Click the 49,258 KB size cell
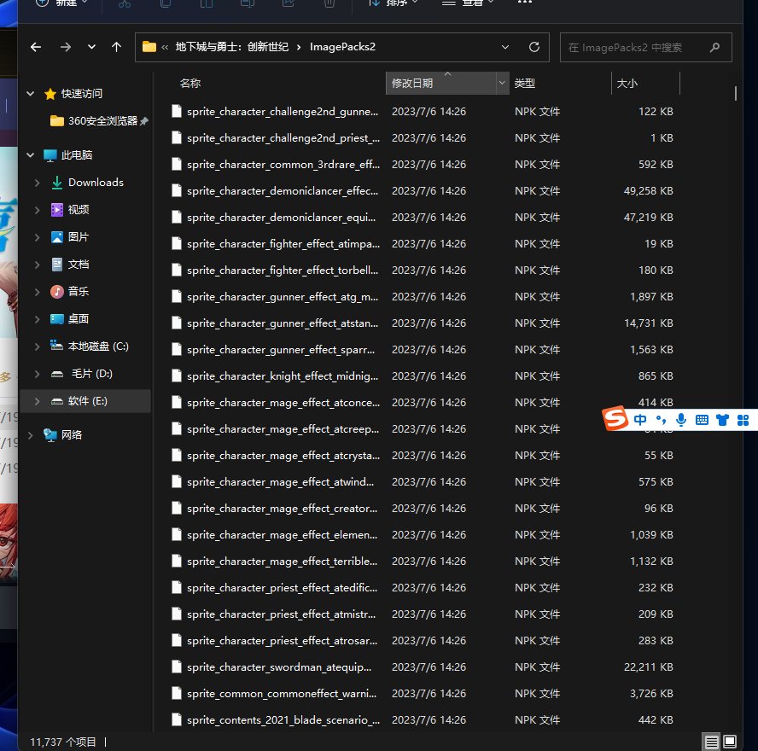The width and height of the screenshot is (758, 751). point(648,191)
